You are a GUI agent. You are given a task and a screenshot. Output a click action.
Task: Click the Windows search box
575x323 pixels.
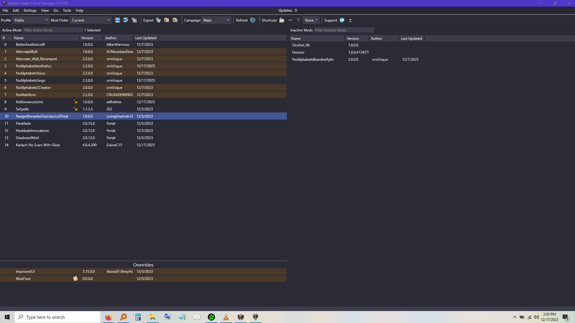tap(57, 317)
